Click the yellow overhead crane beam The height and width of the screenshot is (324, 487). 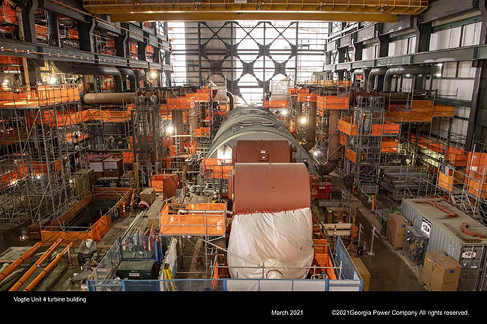point(255,9)
